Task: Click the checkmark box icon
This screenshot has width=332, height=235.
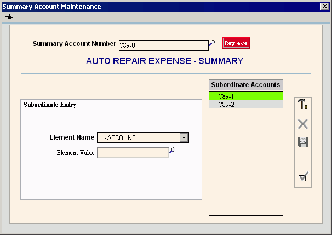Action: point(302,177)
